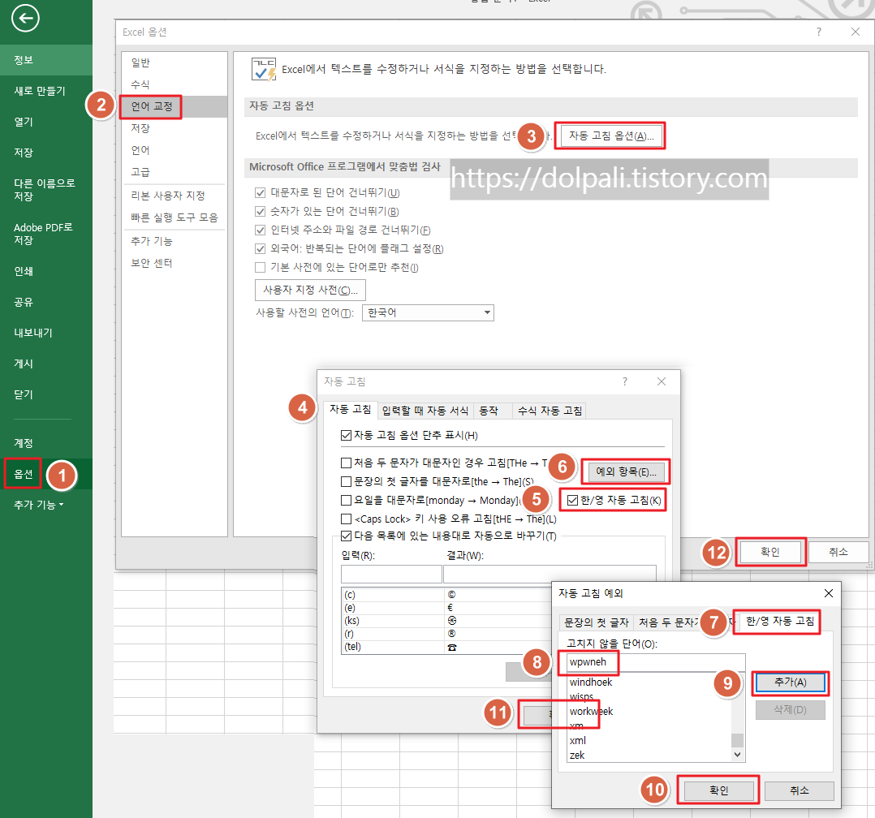The height and width of the screenshot is (818, 875).
Task: Open 내보내기 in the sidebar
Action: pos(46,333)
